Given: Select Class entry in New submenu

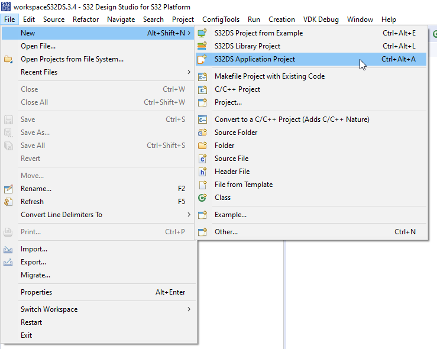Looking at the screenshot, I should tap(311, 198).
